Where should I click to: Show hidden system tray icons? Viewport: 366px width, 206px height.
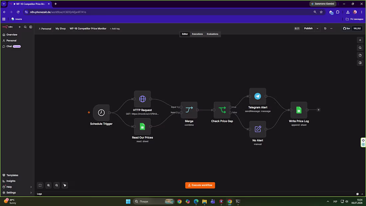tap(328, 201)
